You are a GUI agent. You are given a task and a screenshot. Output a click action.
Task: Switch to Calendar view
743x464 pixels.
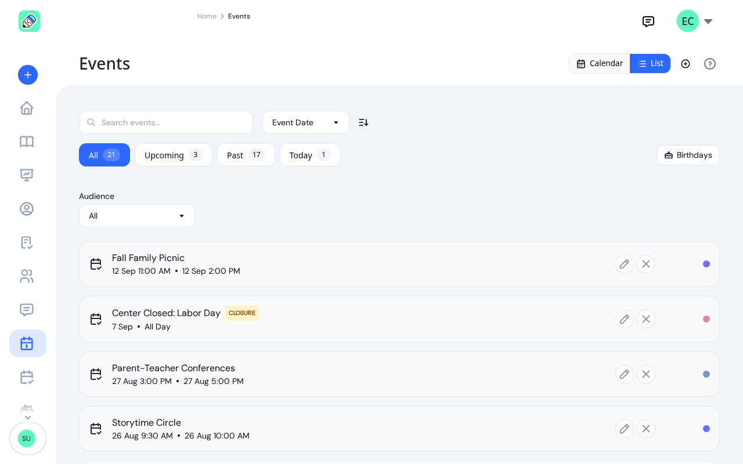point(599,64)
